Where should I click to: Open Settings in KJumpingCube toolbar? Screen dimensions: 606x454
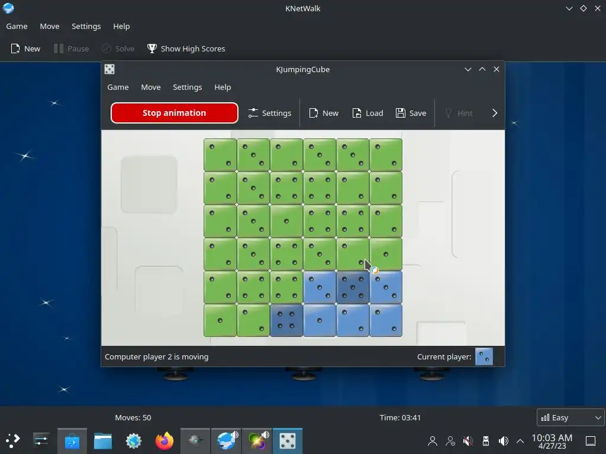pyautogui.click(x=270, y=113)
